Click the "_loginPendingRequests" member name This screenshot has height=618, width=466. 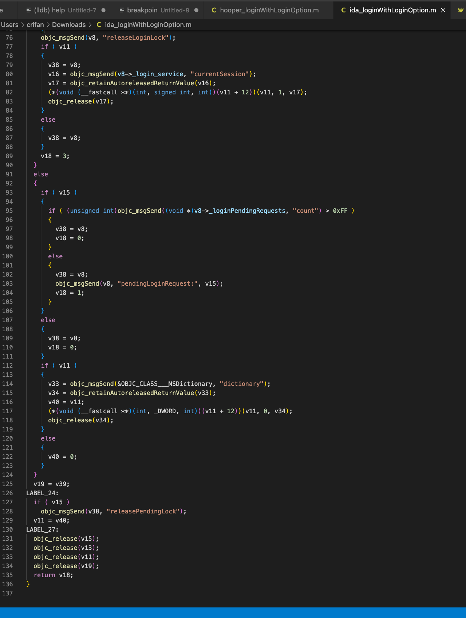(247, 211)
